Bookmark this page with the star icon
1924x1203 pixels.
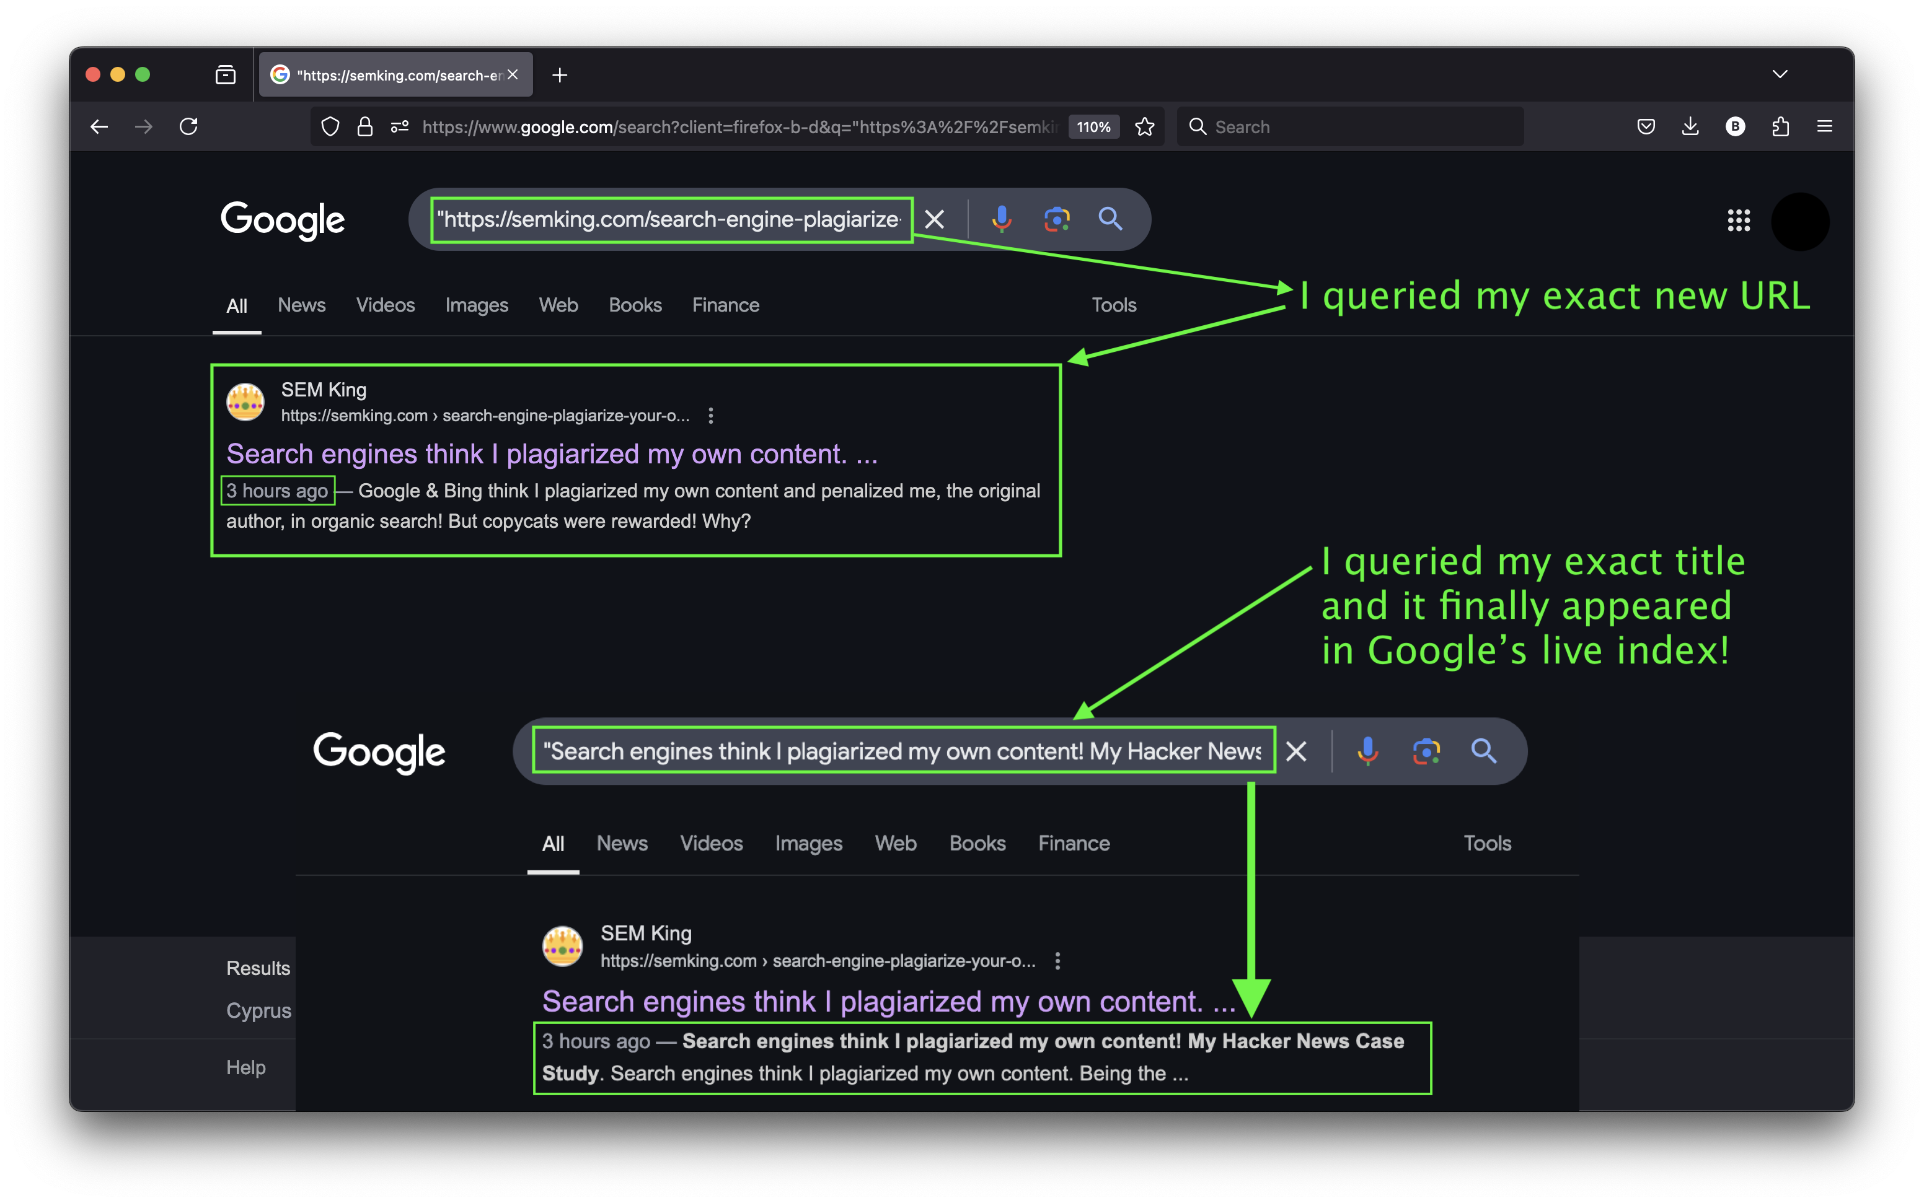click(1145, 126)
